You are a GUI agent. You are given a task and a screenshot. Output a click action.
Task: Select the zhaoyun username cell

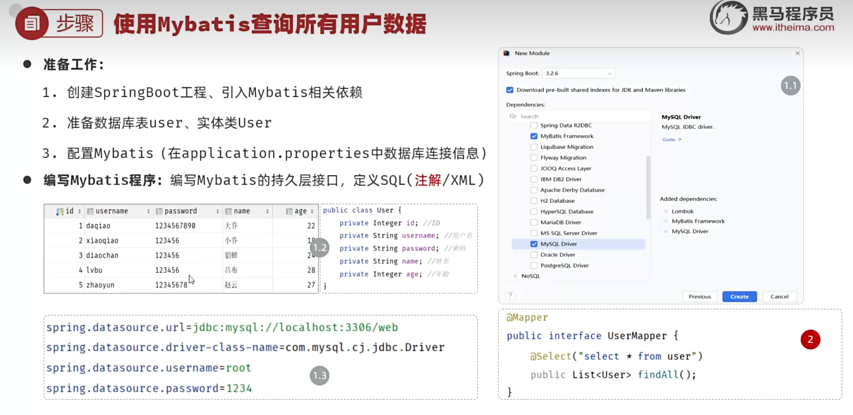[118, 285]
